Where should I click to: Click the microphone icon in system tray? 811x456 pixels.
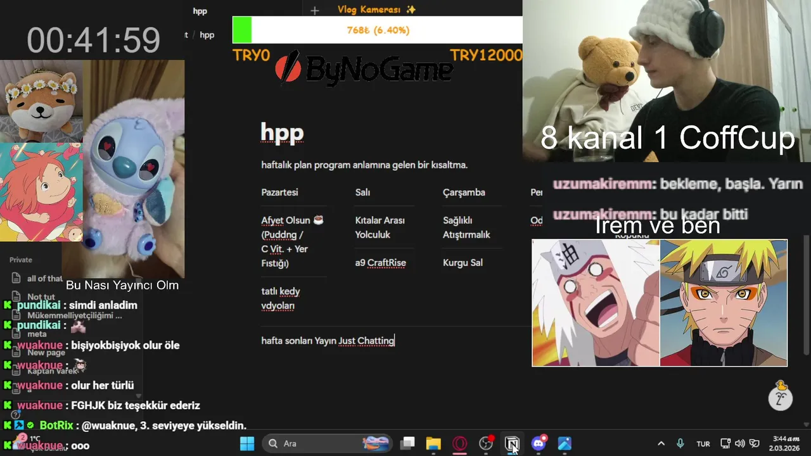pyautogui.click(x=680, y=443)
